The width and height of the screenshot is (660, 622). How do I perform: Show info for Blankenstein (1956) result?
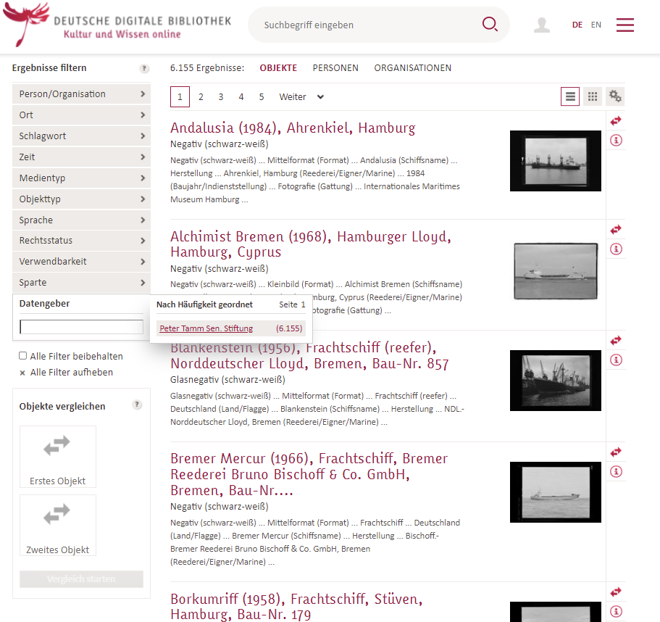tap(616, 360)
